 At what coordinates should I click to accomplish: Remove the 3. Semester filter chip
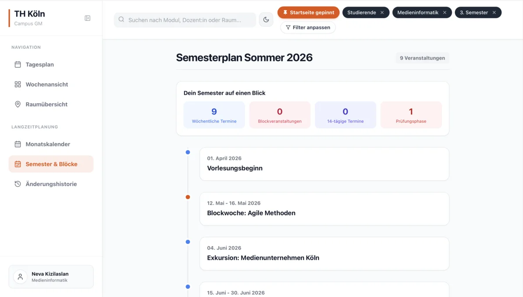(494, 13)
